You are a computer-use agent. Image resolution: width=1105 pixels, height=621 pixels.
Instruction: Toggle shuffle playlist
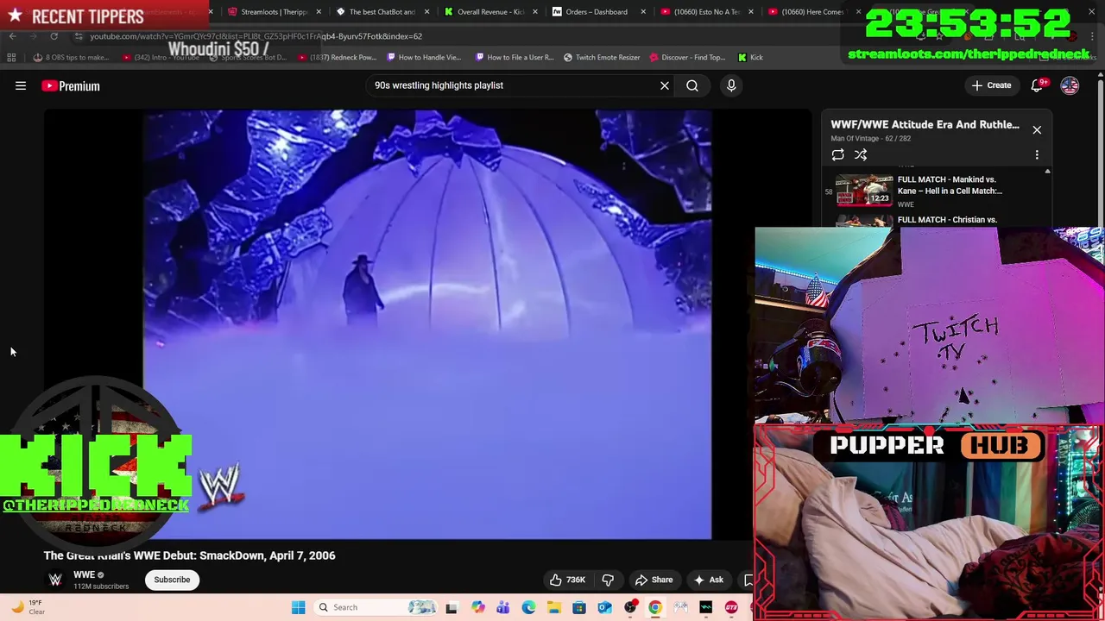pyautogui.click(x=861, y=154)
